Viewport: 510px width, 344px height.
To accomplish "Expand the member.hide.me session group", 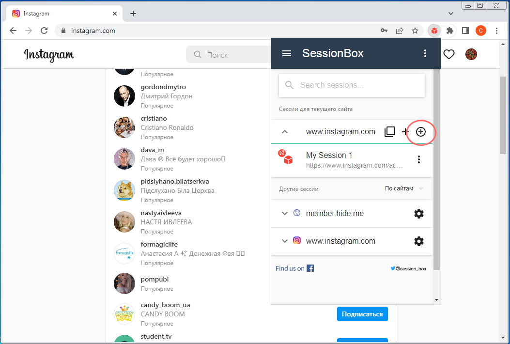I will (285, 214).
